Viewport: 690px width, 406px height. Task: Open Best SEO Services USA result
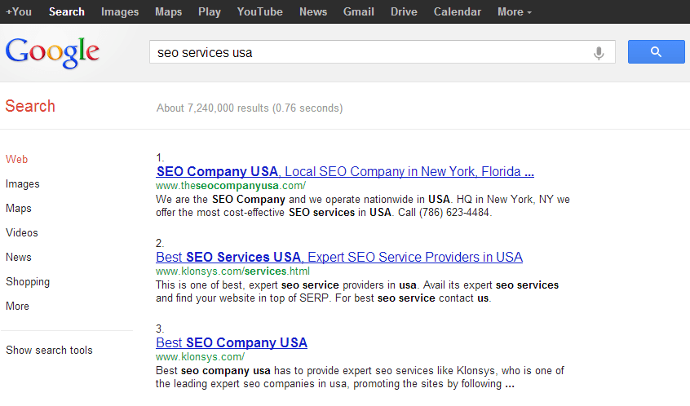click(x=339, y=257)
